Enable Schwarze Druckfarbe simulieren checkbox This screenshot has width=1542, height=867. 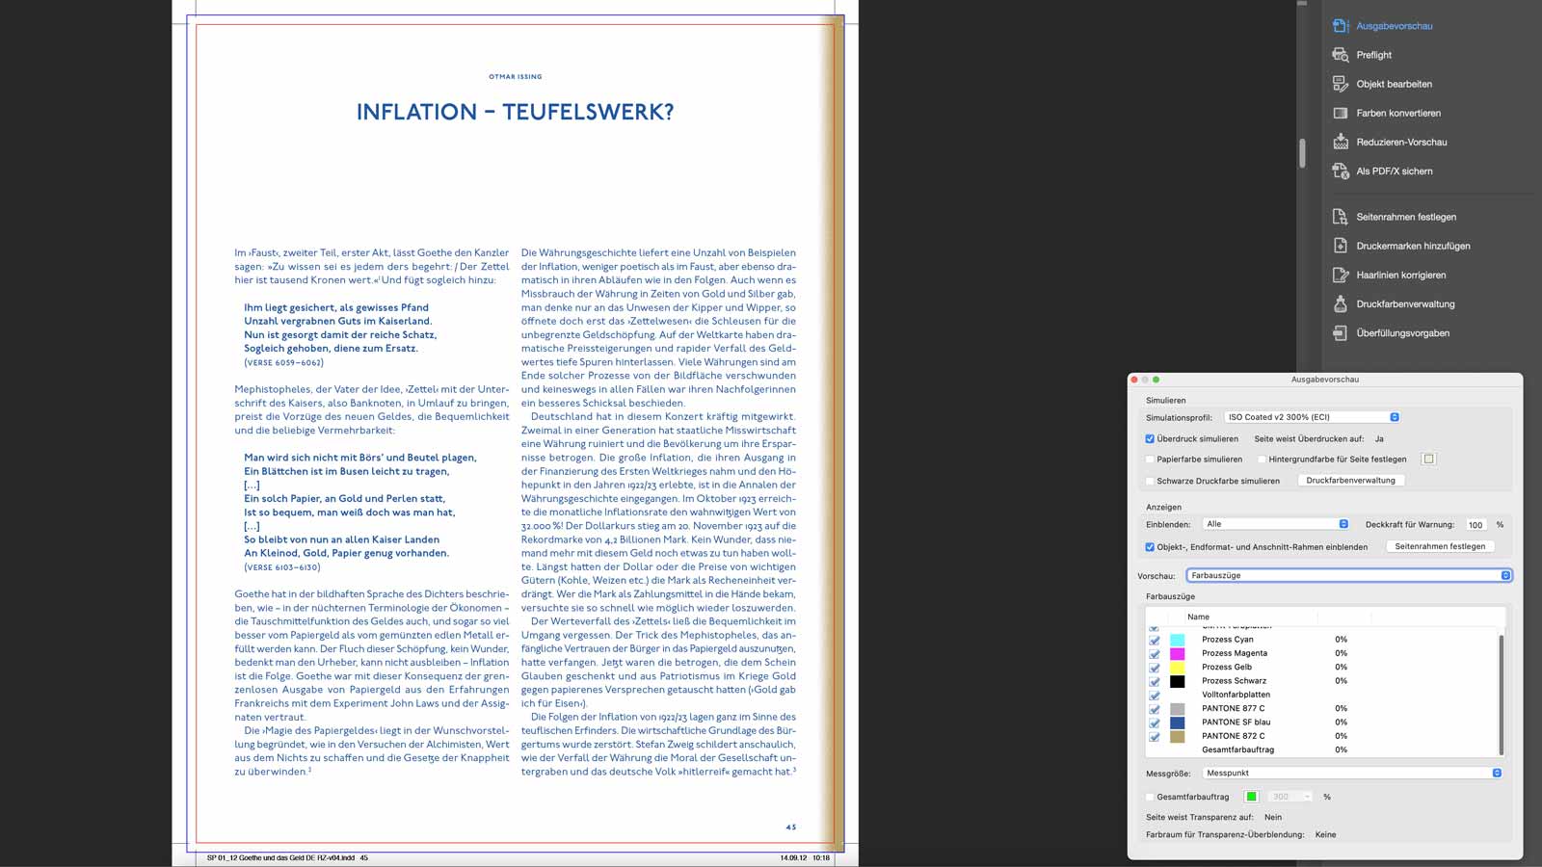(x=1150, y=481)
